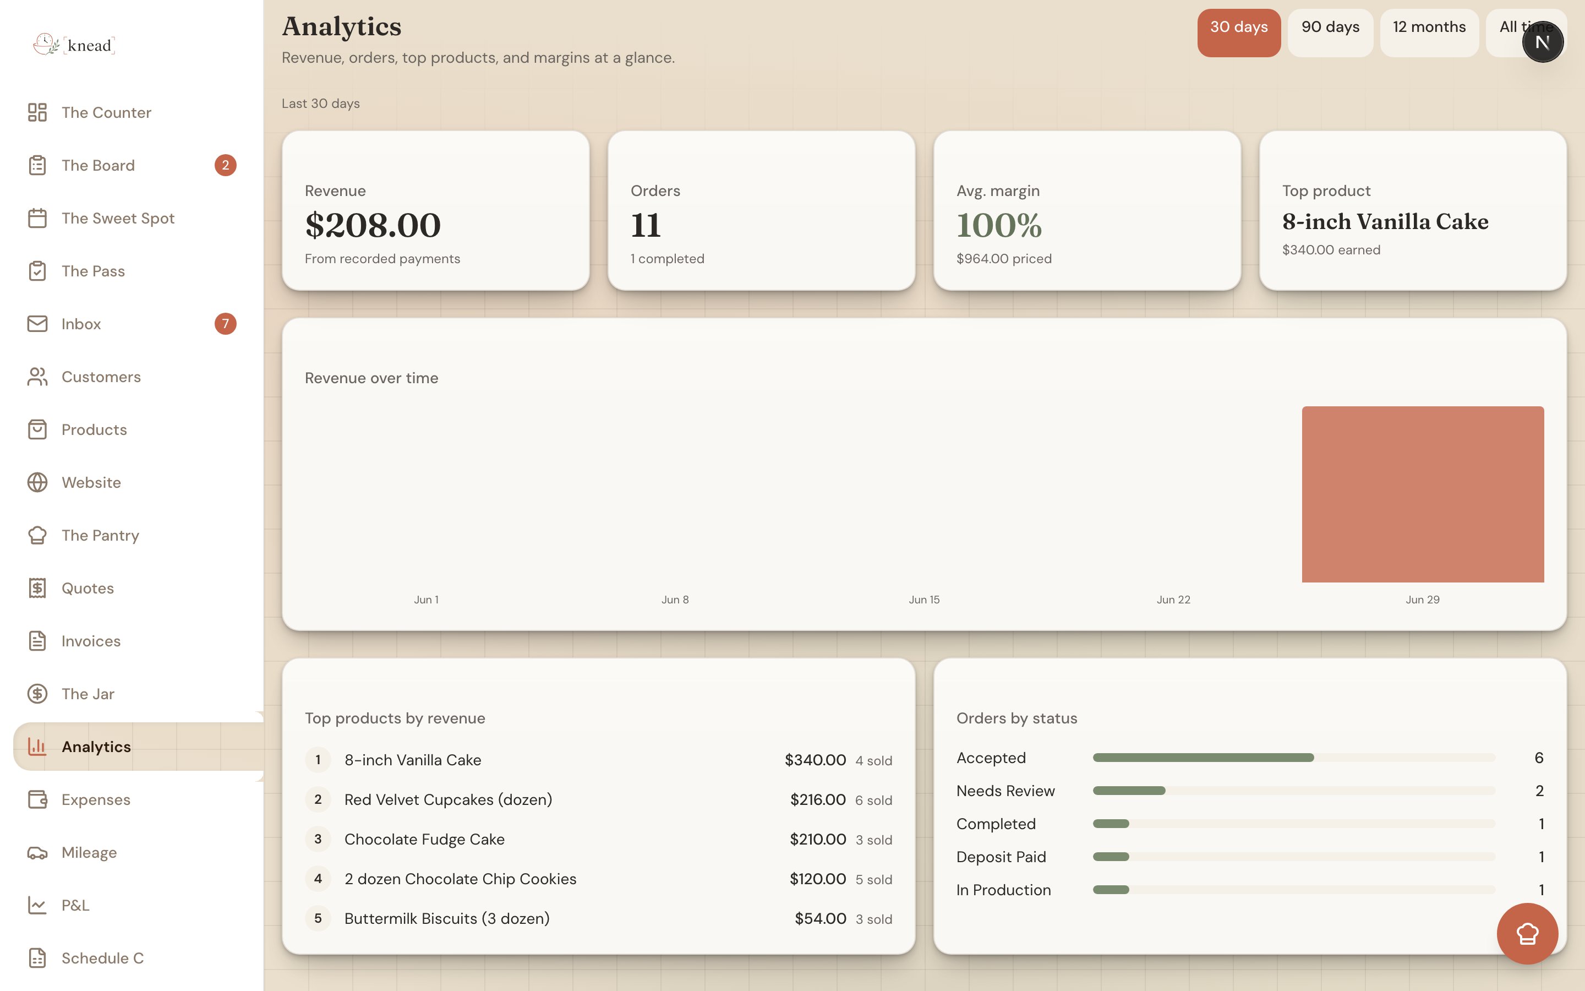Click the P&L line chart icon
Screen dimensions: 1585x991
coord(37,905)
